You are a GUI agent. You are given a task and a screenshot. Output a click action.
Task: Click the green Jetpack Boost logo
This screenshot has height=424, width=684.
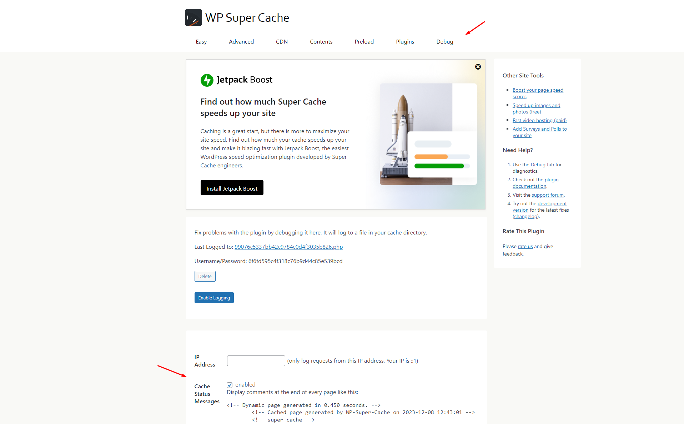pos(207,80)
